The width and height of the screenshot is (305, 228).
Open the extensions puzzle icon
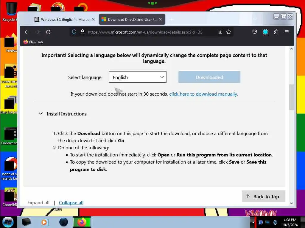tap(276, 32)
